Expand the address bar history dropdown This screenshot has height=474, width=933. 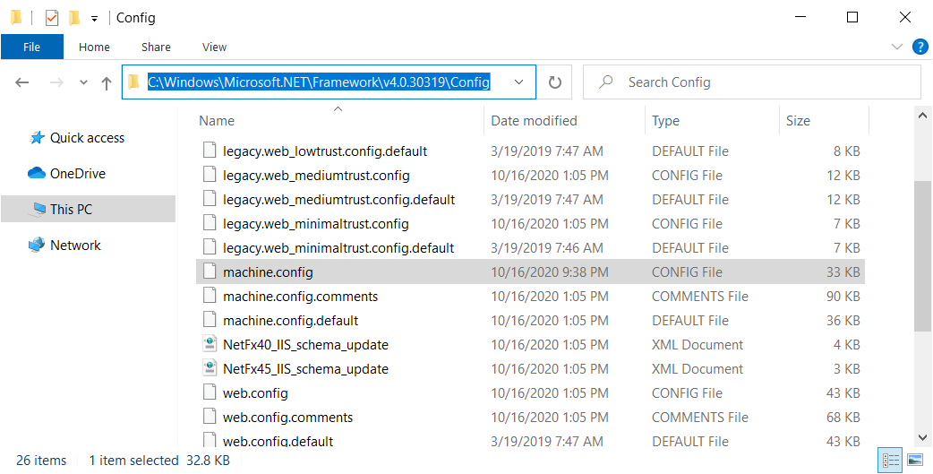tap(518, 82)
